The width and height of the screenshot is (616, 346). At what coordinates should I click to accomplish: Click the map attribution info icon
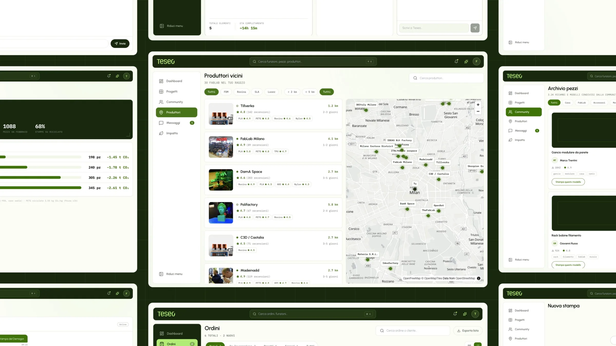478,278
